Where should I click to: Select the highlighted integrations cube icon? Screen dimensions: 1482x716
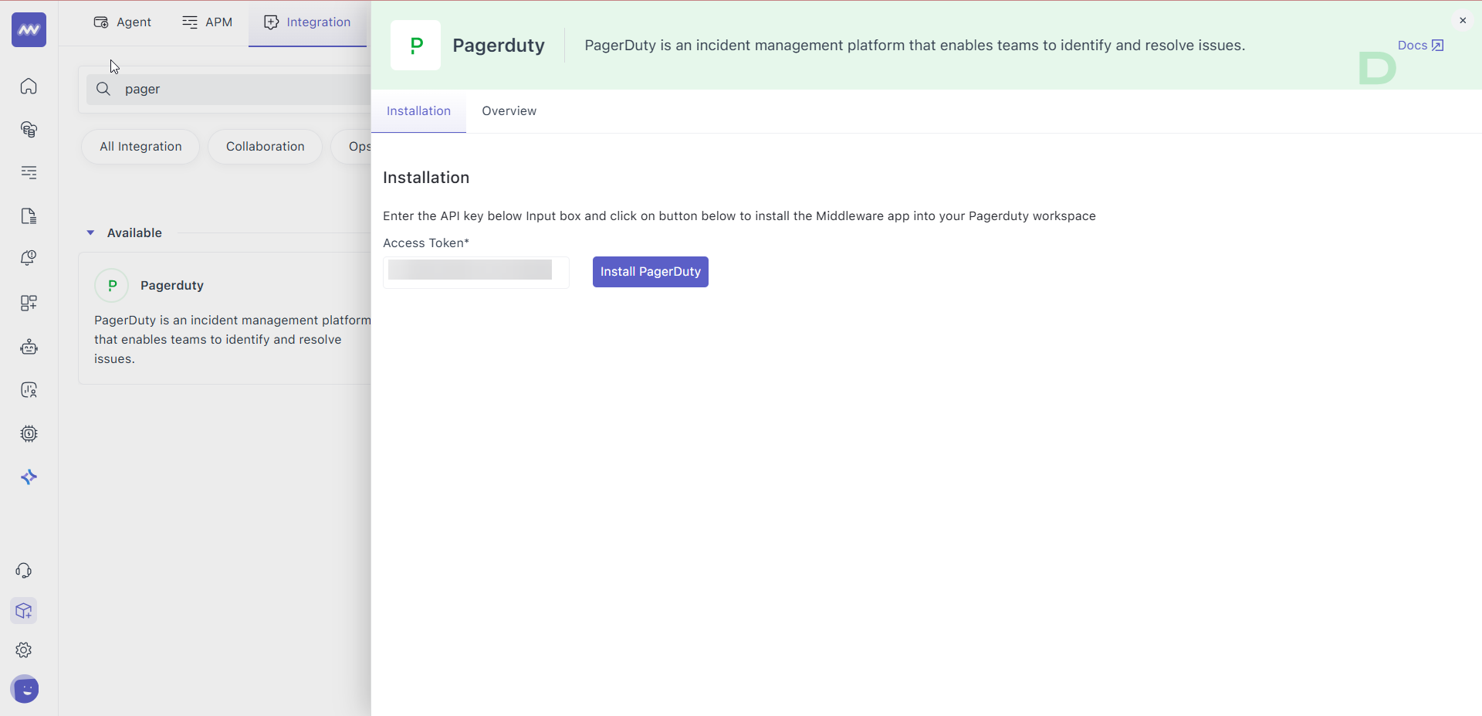(24, 611)
